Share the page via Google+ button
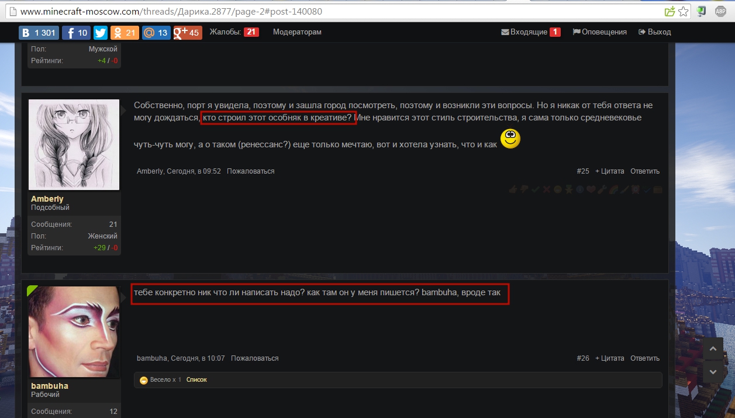 click(188, 33)
